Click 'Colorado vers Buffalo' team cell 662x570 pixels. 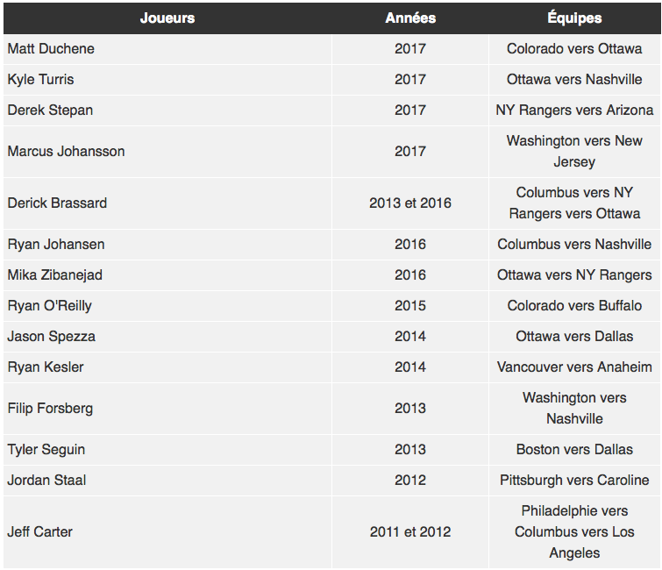pyautogui.click(x=574, y=306)
